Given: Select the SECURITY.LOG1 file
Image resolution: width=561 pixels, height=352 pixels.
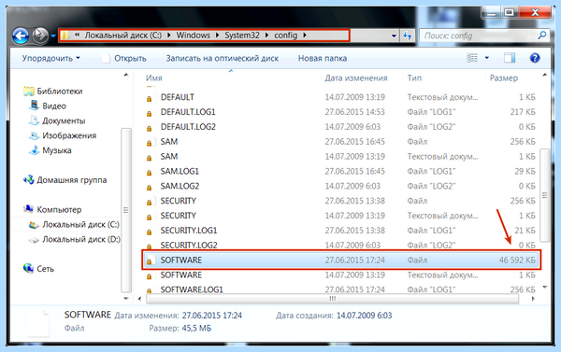Looking at the screenshot, I should tap(189, 231).
